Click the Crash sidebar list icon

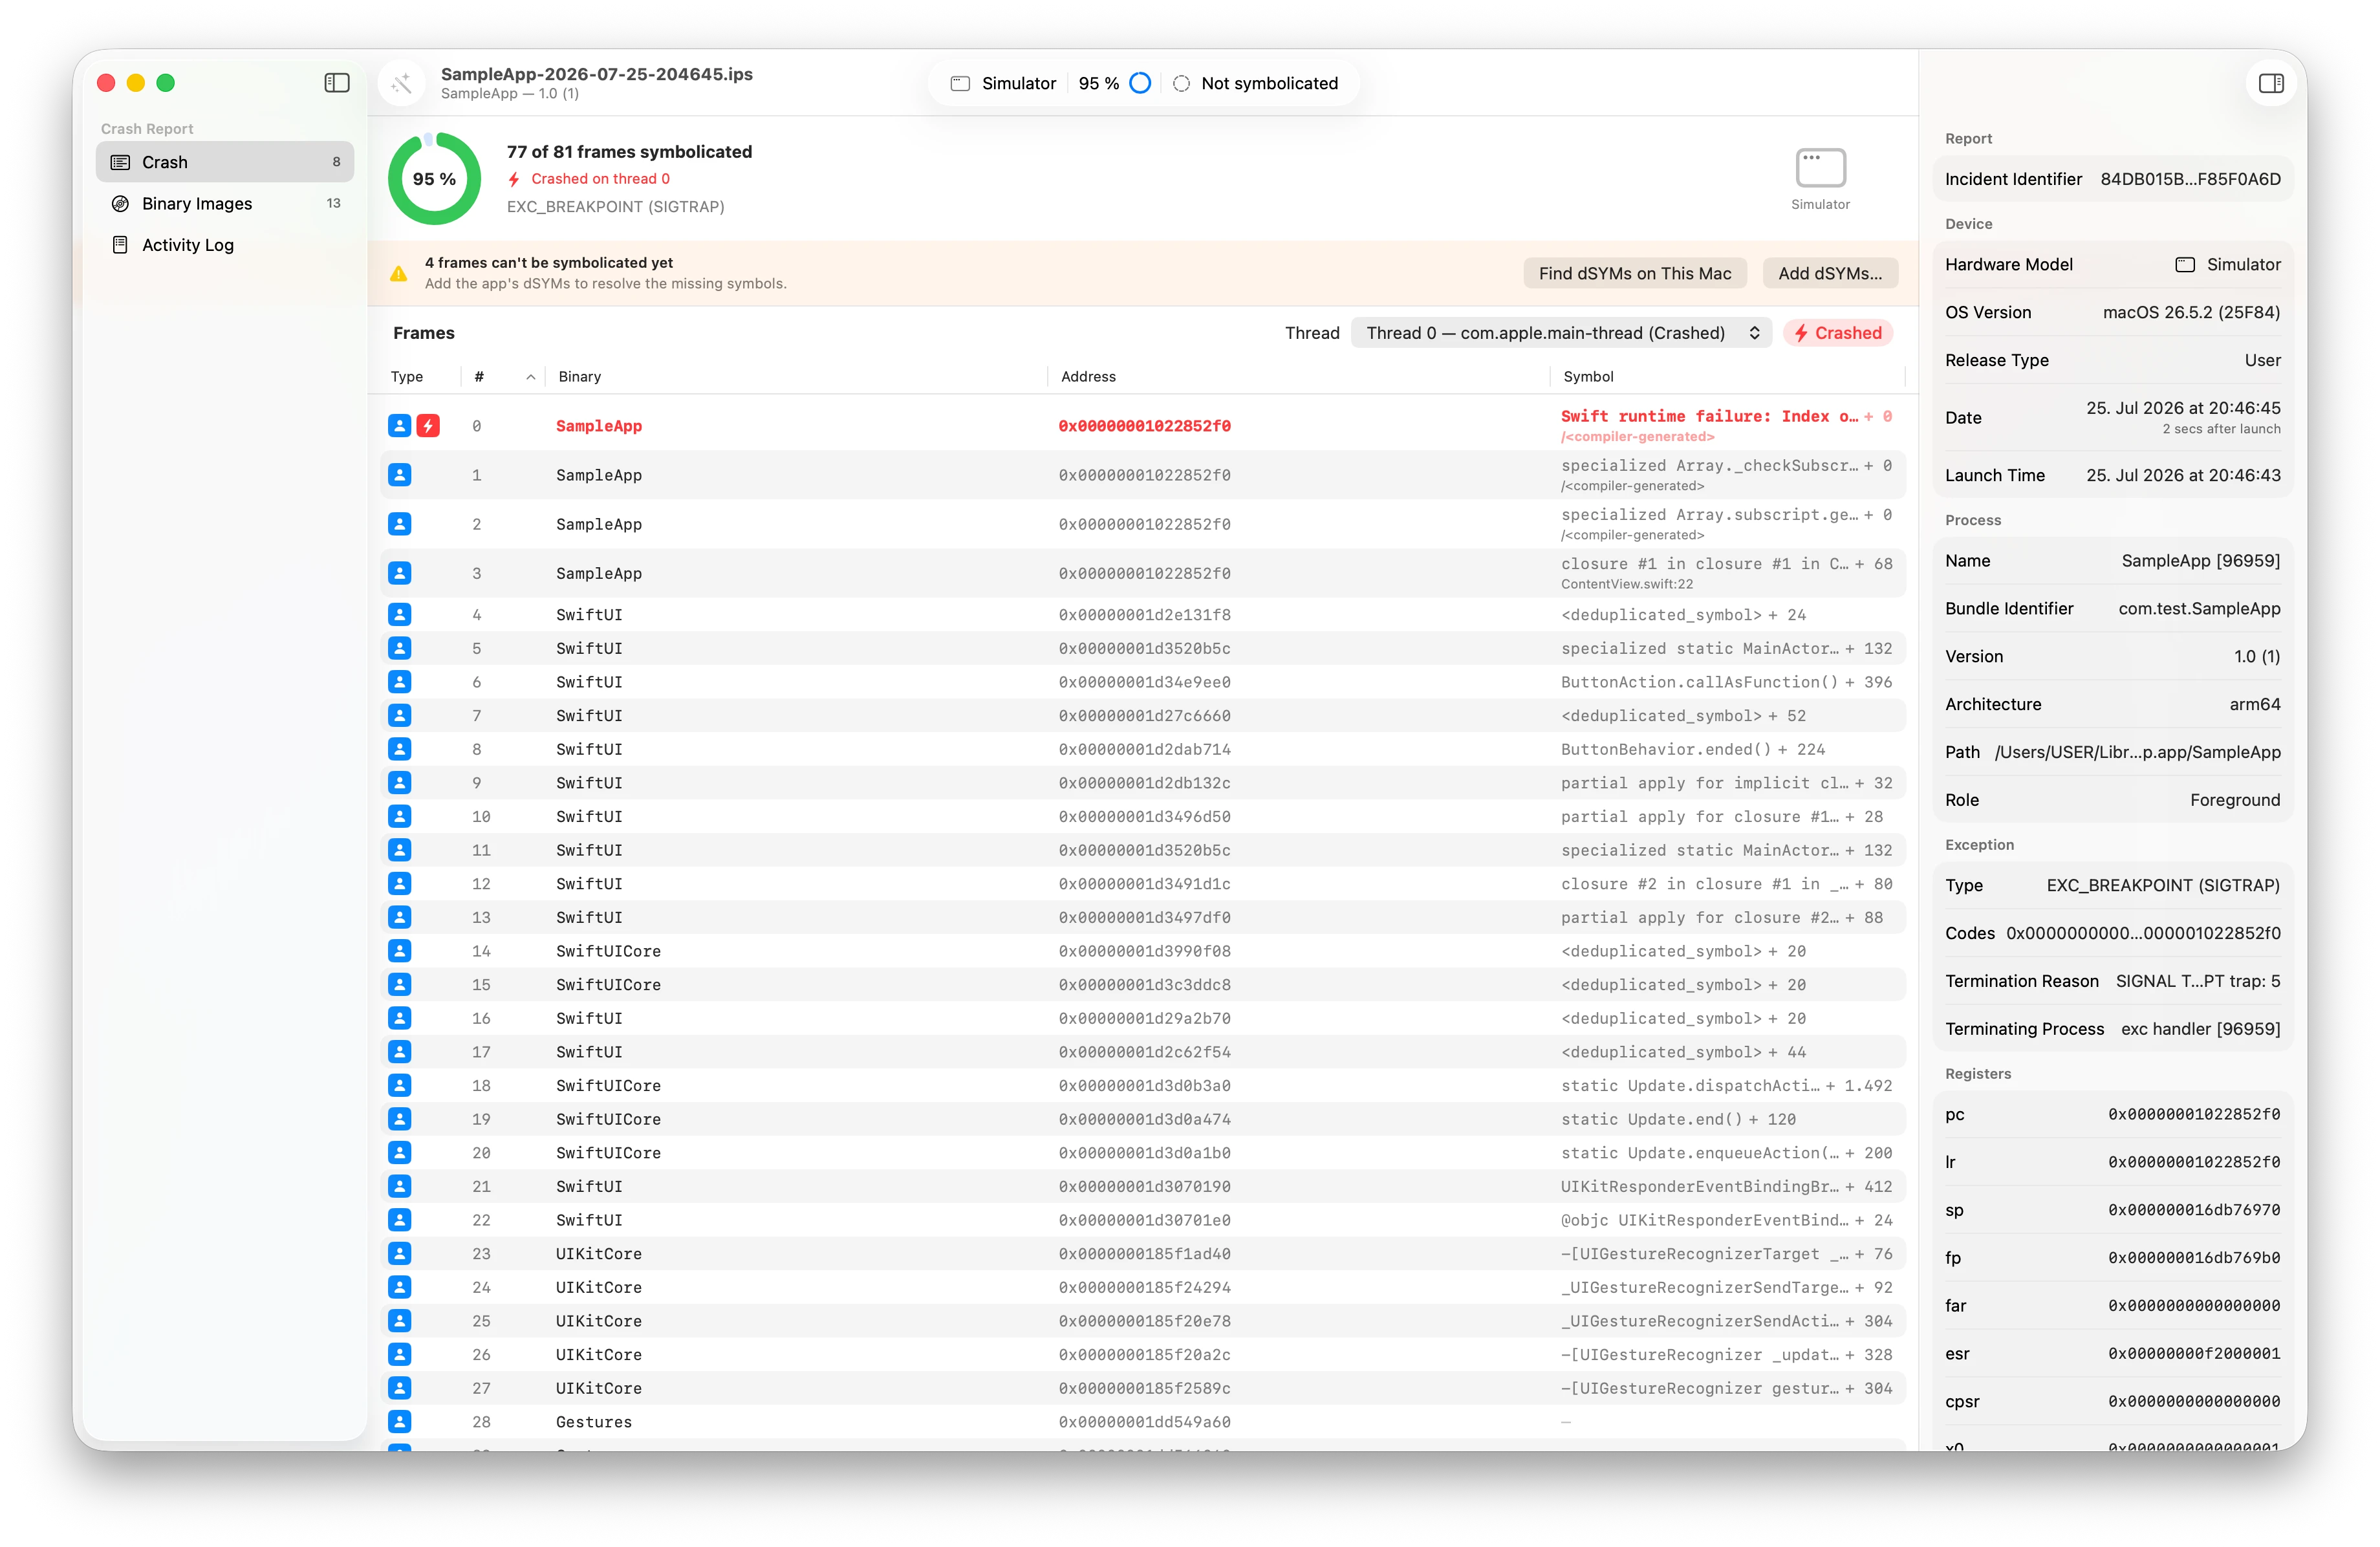[121, 162]
